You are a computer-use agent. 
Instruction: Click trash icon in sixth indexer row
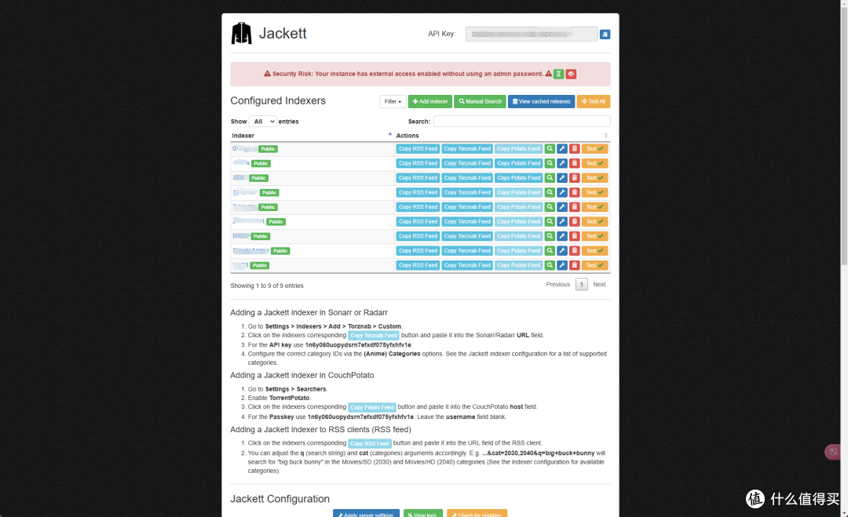click(574, 221)
